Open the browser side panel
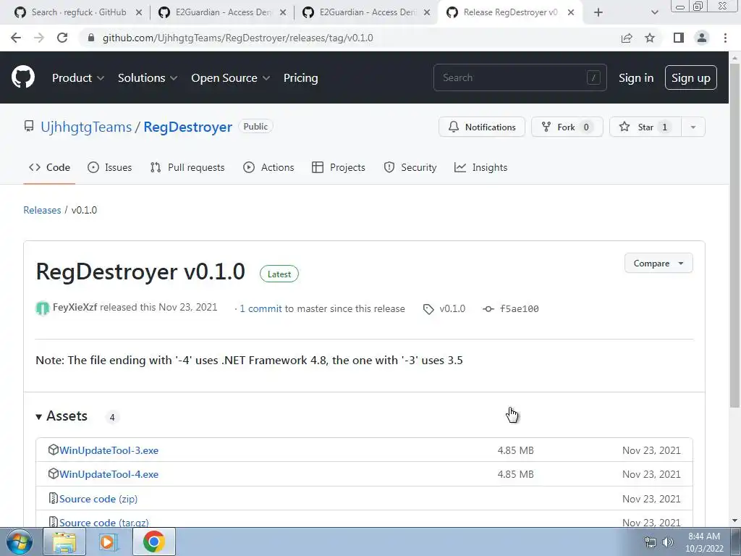Image resolution: width=741 pixels, height=556 pixels. point(679,38)
